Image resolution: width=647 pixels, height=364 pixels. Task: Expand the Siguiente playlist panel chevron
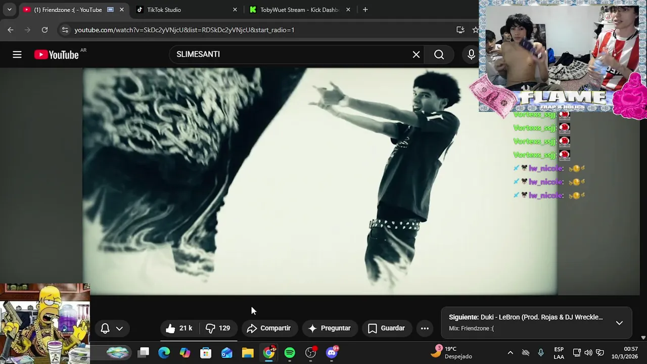click(619, 323)
